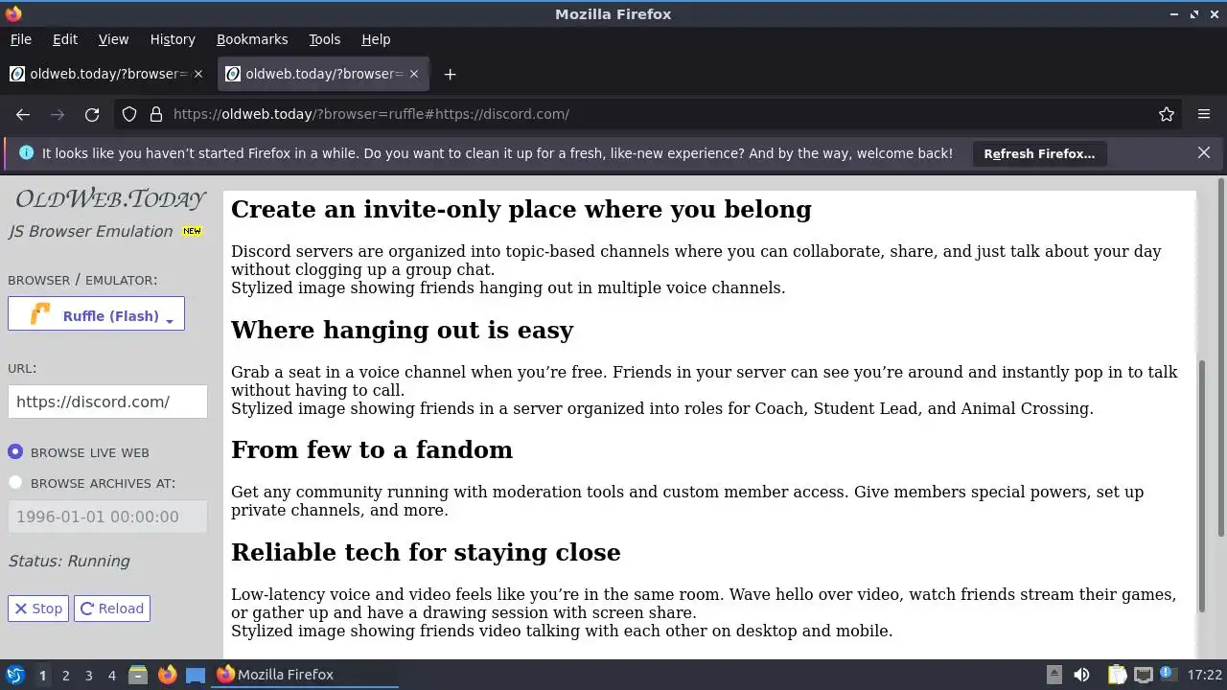Viewport: 1227px width, 690px height.
Task: Open the clipboard manager tray icon
Action: tap(1117, 675)
